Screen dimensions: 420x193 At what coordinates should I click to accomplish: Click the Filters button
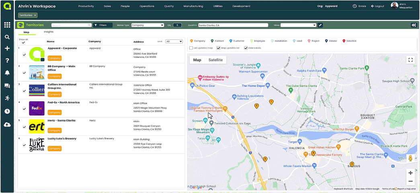pyautogui.click(x=102, y=25)
